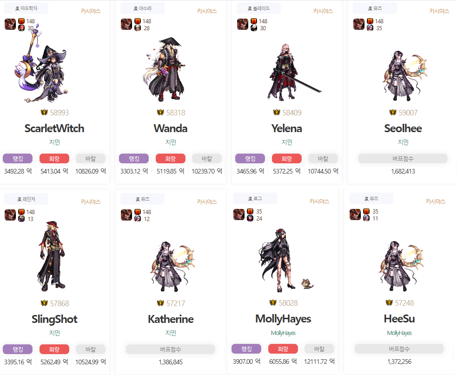This screenshot has width=457, height=375.
Task: Open the MollyHayes adventure link under HeeSu
Action: (399, 333)
